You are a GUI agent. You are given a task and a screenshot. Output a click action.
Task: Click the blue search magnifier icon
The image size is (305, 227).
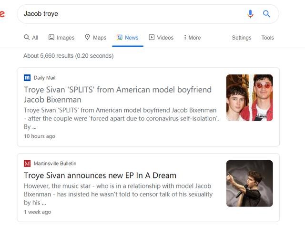pos(267,14)
